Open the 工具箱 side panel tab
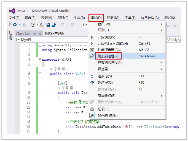188x141 pixels. (11, 35)
